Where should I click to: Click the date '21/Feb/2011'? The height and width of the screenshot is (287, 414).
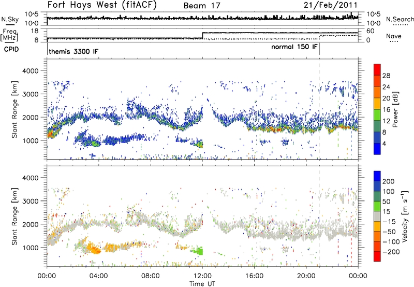pos(330,5)
